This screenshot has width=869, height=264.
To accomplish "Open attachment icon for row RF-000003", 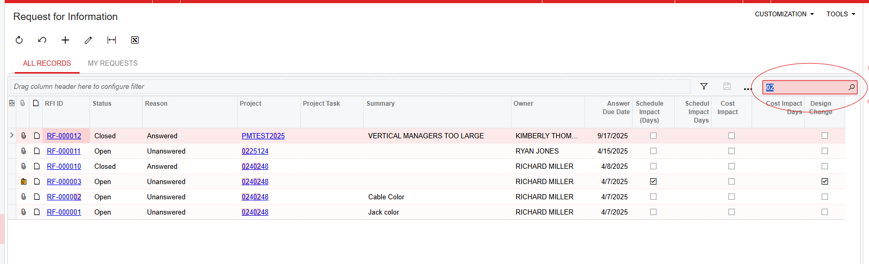I will [x=24, y=181].
